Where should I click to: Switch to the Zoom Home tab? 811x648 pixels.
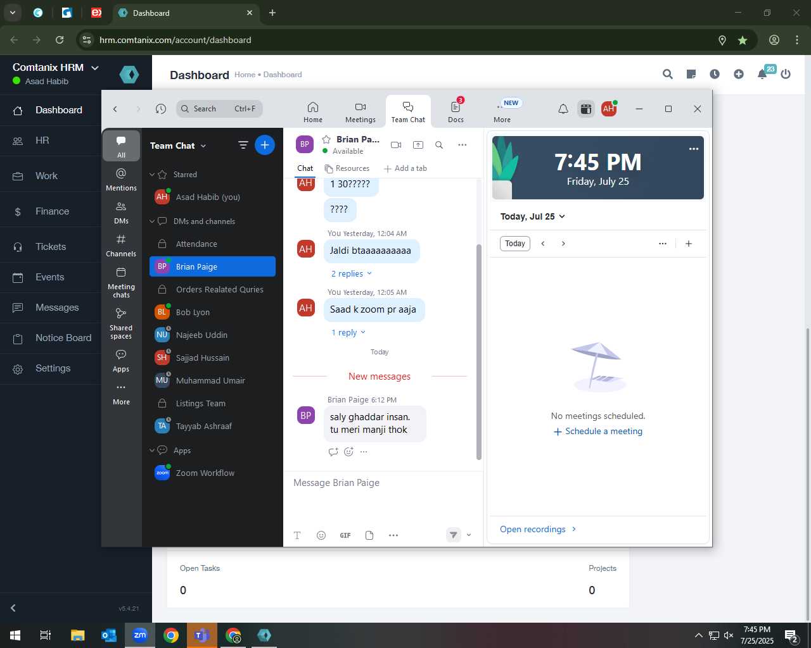(x=313, y=112)
